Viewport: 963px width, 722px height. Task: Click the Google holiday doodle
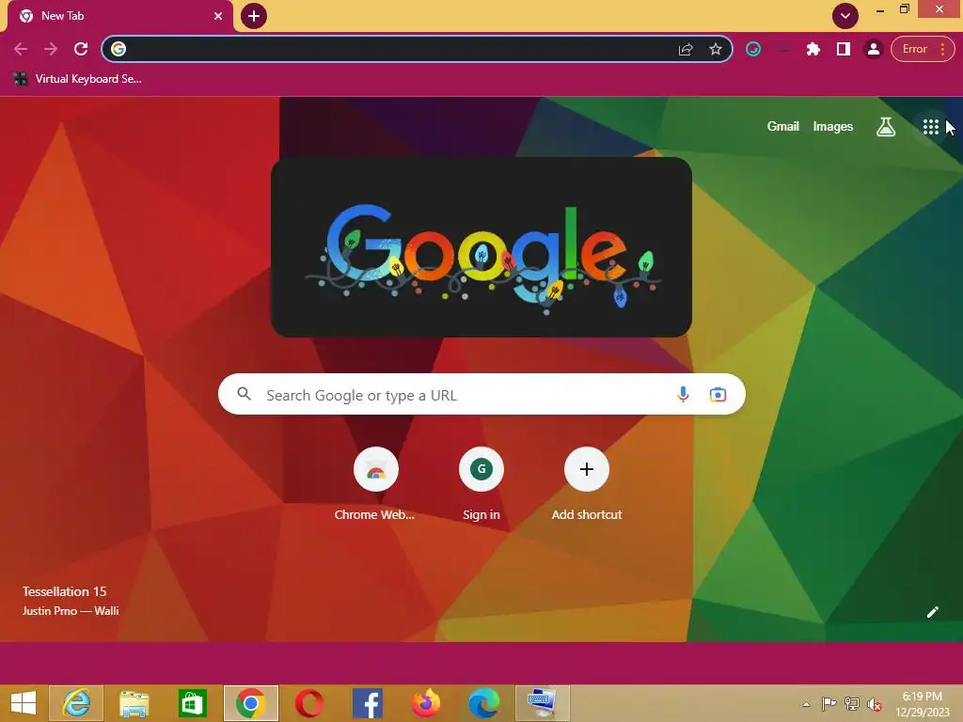coord(481,247)
